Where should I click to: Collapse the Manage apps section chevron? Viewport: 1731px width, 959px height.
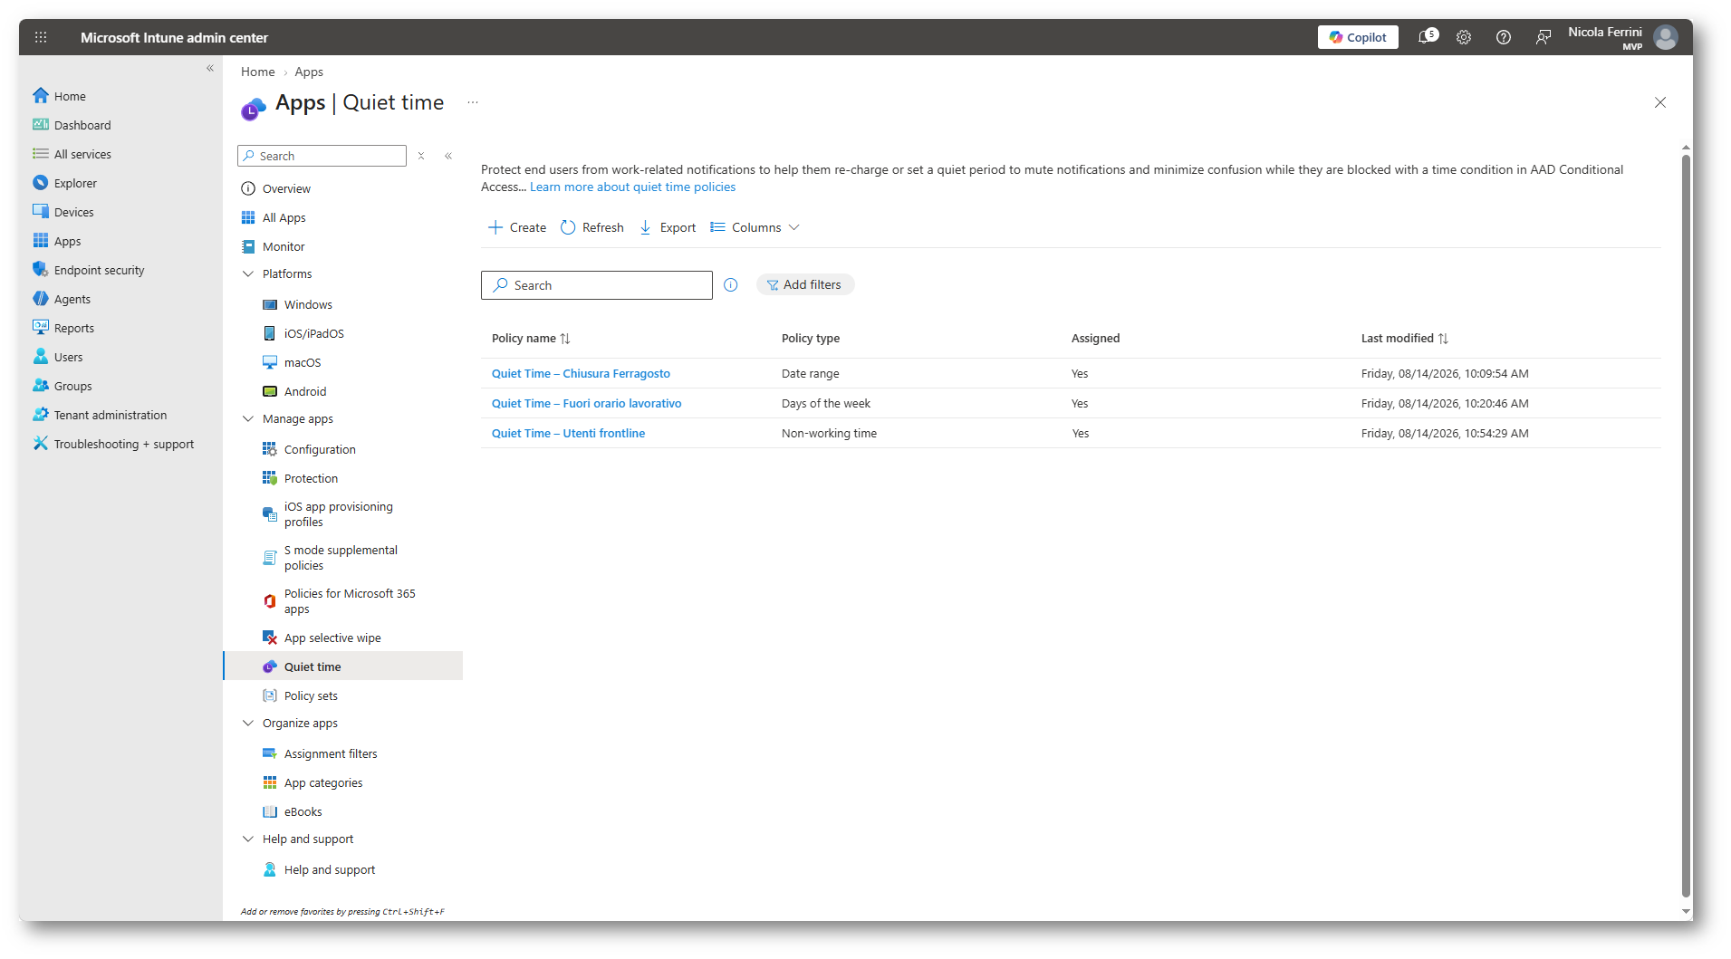pyautogui.click(x=248, y=418)
